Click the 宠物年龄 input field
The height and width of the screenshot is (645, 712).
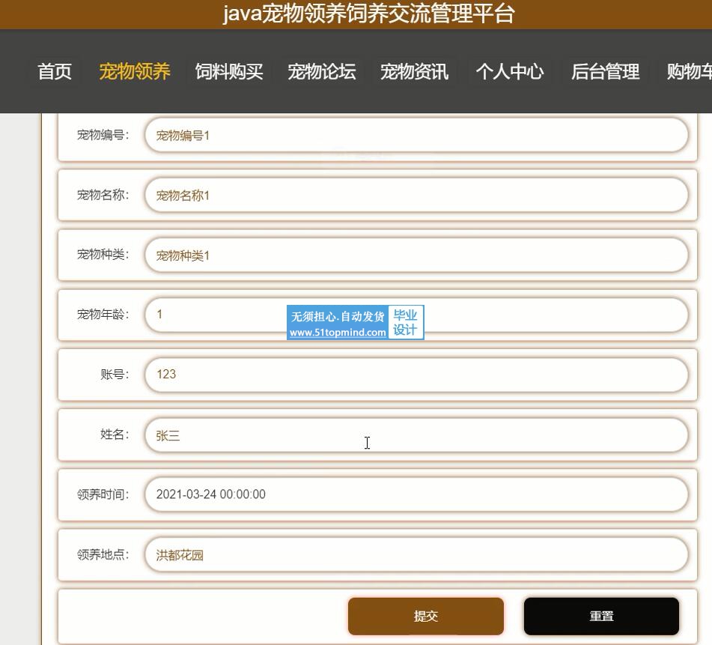(x=416, y=315)
